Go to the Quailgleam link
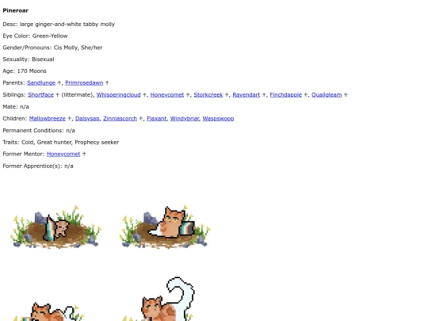This screenshot has height=321, width=428. pos(327,95)
